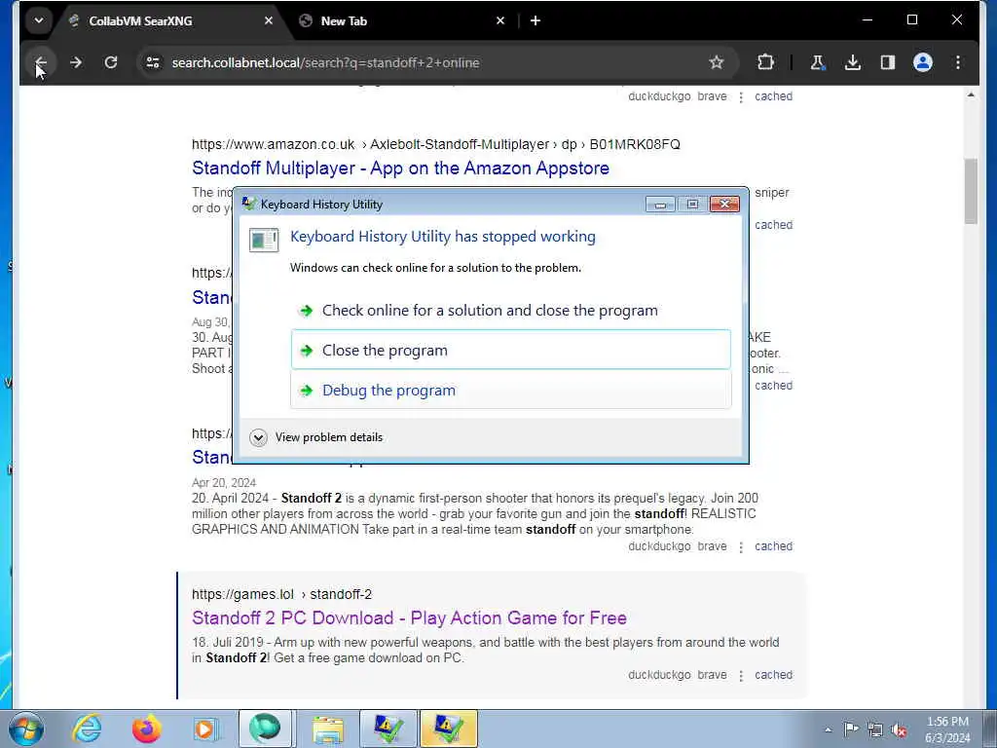Open the green globe browser taskbar icon
997x748 pixels.
click(x=265, y=729)
